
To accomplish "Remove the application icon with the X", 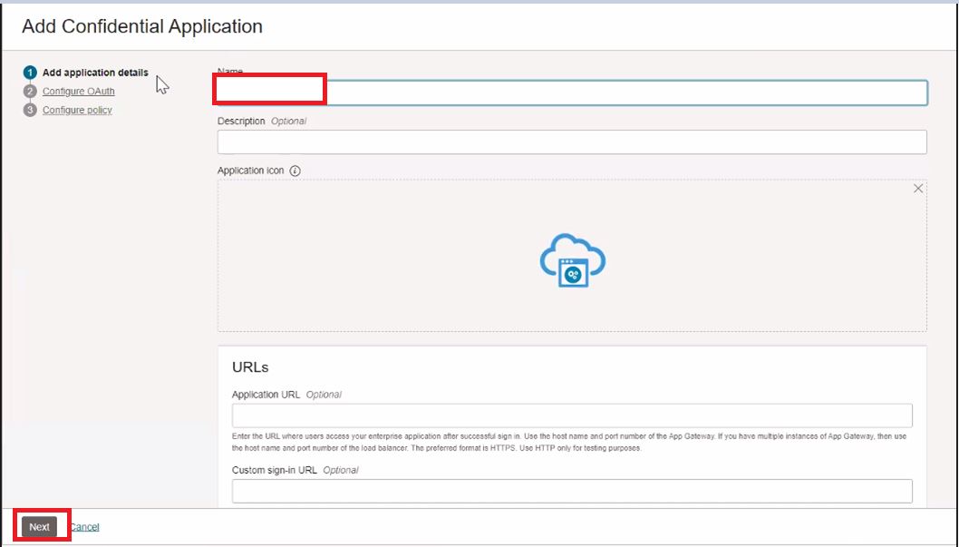I will click(917, 189).
